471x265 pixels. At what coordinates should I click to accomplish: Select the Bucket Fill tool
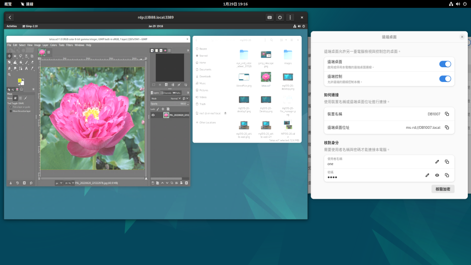(15, 63)
